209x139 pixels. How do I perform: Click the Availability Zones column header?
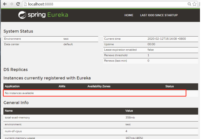click(x=99, y=86)
